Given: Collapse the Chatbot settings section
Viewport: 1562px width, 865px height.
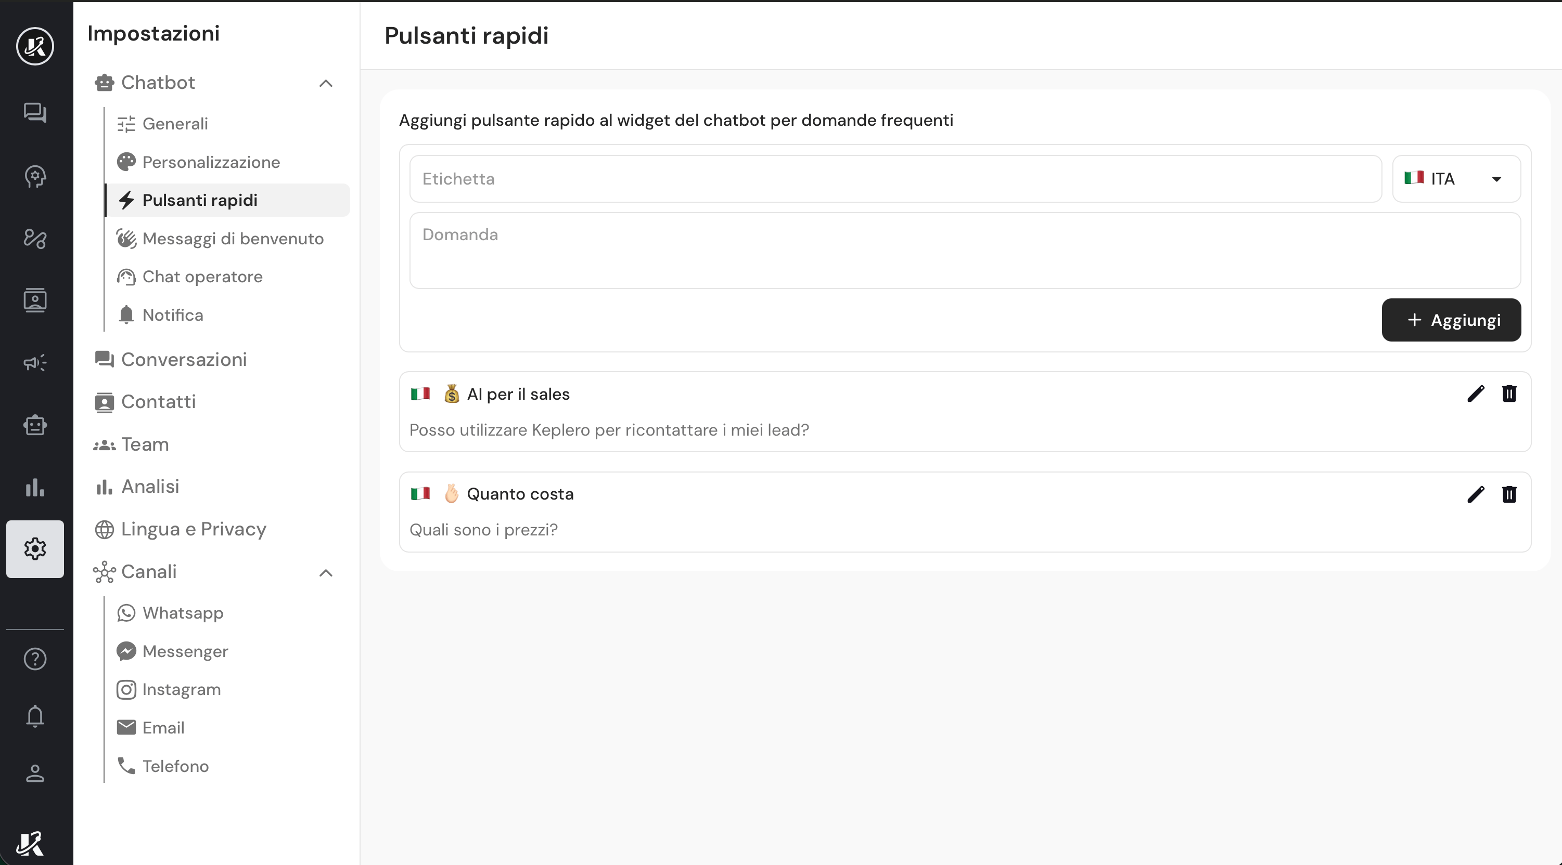Looking at the screenshot, I should [326, 83].
